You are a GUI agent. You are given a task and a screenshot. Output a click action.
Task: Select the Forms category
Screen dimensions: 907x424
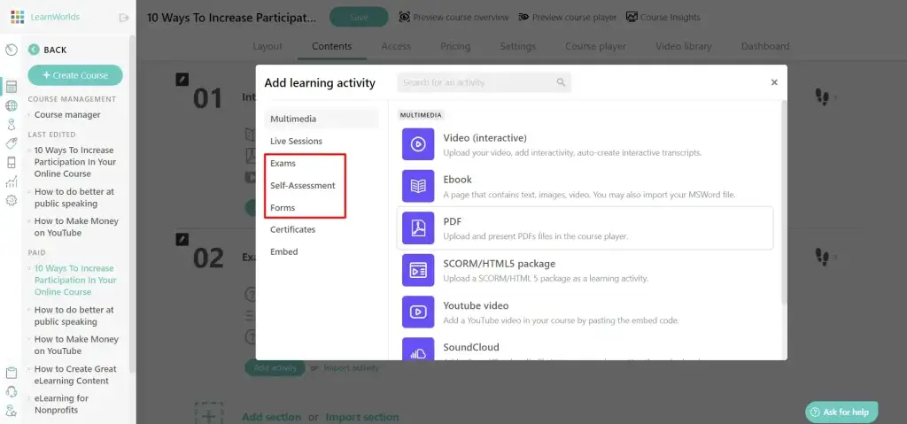point(283,208)
